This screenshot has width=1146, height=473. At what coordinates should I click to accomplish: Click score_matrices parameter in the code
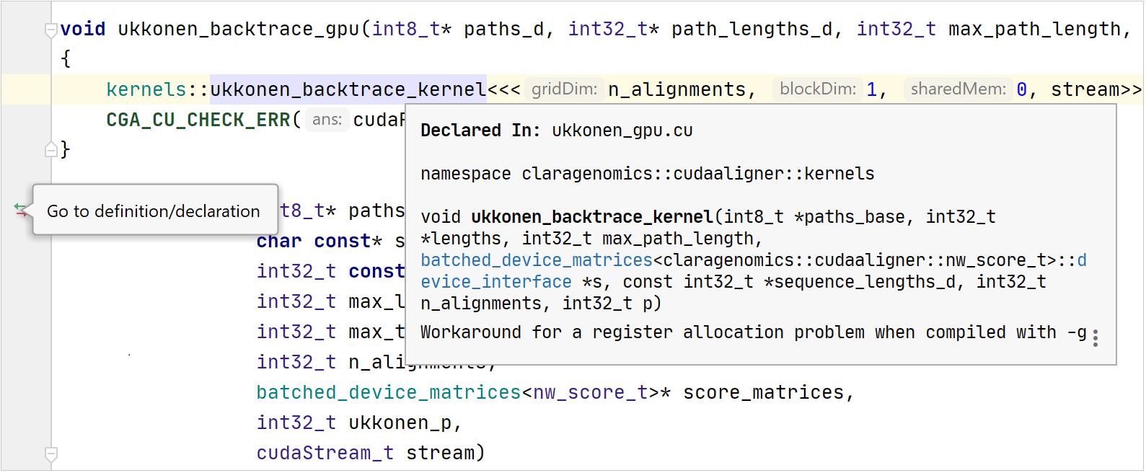763,392
